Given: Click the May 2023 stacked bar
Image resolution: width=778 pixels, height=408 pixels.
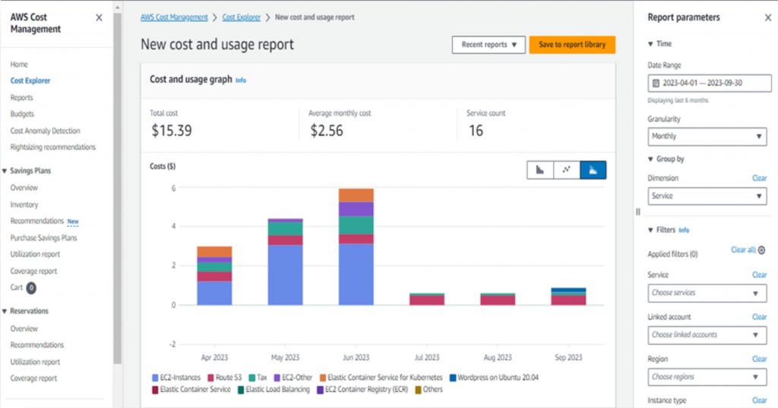Looking at the screenshot, I should coord(286,262).
